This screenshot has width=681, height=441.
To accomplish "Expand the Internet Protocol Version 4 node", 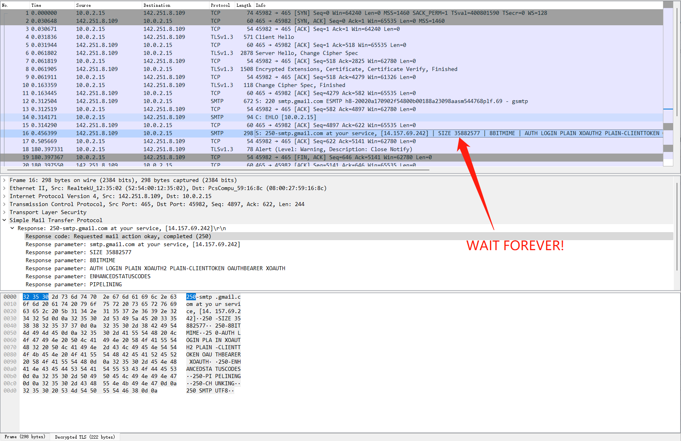I will [x=4, y=196].
